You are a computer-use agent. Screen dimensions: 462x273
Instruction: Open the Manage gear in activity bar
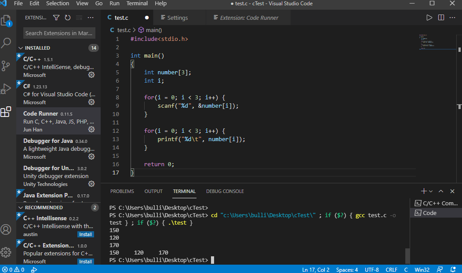click(x=6, y=252)
